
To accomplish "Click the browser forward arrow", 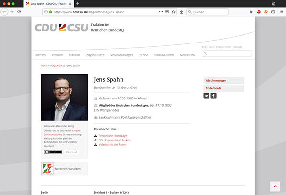I will [x=12, y=12].
